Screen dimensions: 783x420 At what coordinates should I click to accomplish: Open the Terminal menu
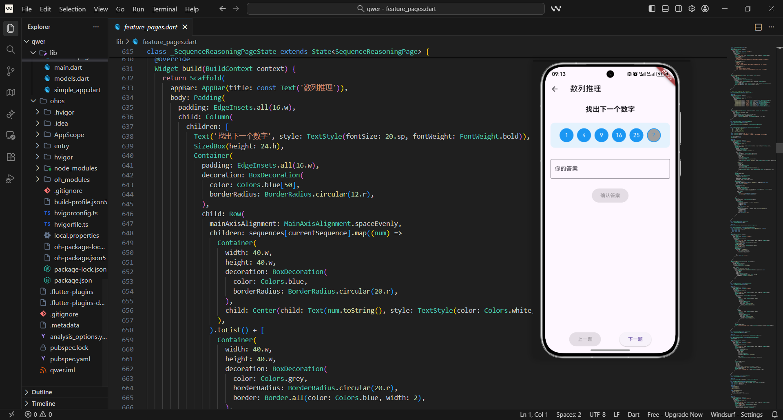[x=164, y=9]
